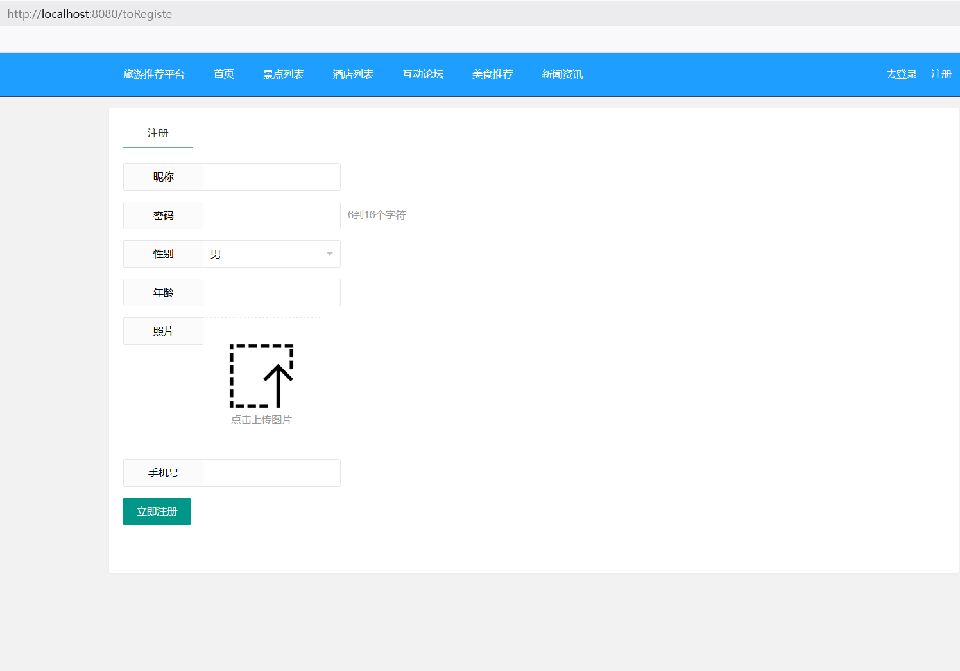Navigate to 互动论坛 page

click(423, 74)
